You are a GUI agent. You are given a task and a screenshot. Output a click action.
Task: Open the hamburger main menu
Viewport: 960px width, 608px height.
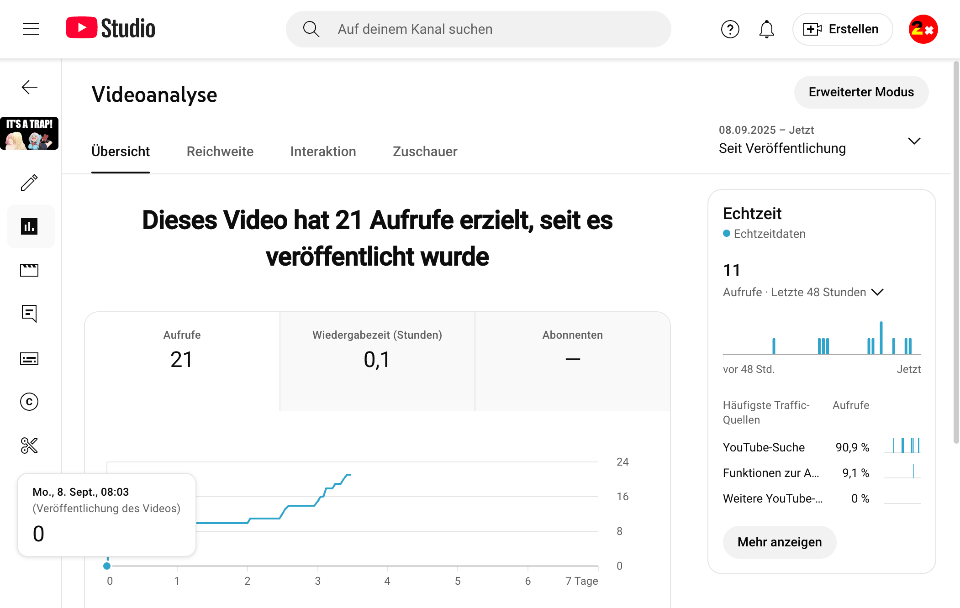tap(31, 29)
